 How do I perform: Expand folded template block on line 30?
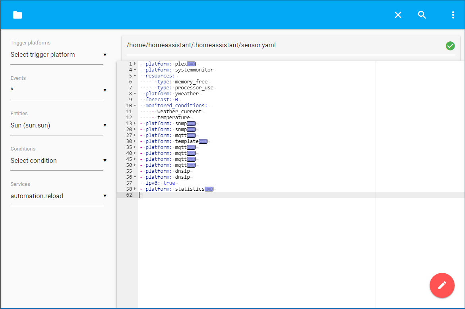point(135,141)
